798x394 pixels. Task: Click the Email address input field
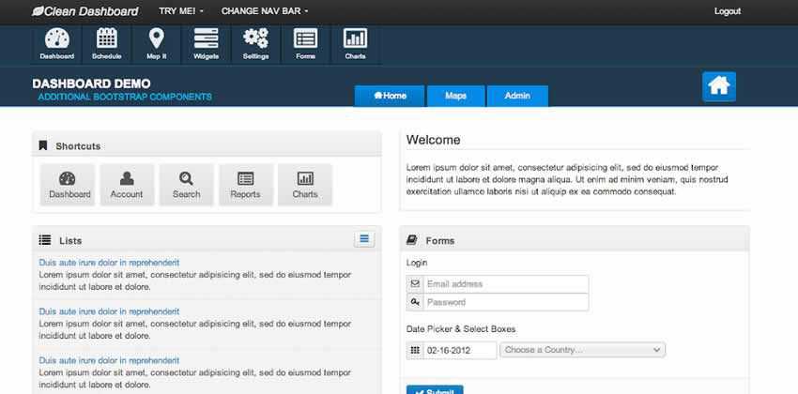point(505,283)
